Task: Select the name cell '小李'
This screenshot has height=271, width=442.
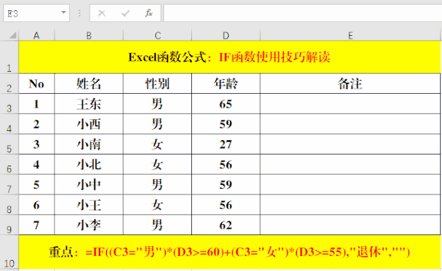Action: 89,225
